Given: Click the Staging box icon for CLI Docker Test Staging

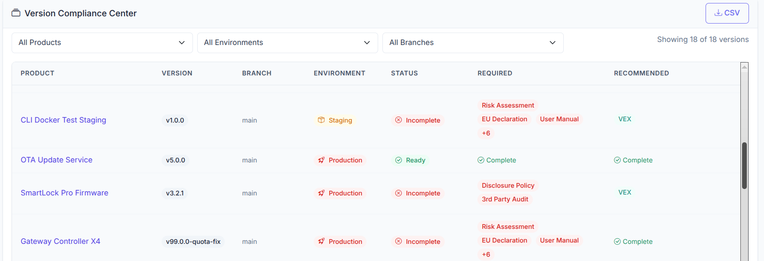Looking at the screenshot, I should (x=321, y=120).
